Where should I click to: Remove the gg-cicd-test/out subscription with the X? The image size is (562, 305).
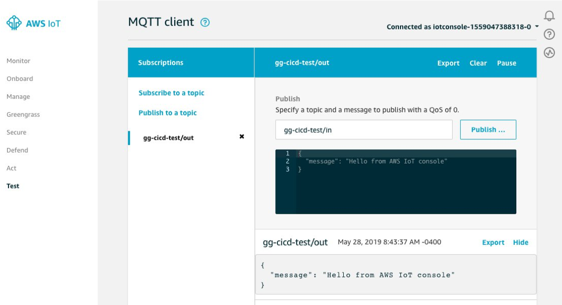[242, 136]
